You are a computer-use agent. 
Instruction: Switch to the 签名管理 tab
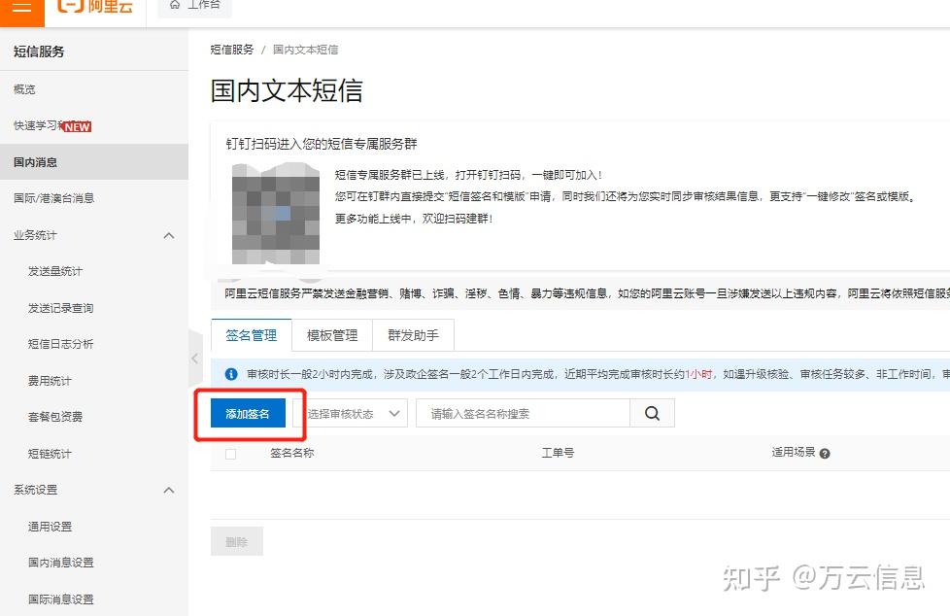[252, 335]
